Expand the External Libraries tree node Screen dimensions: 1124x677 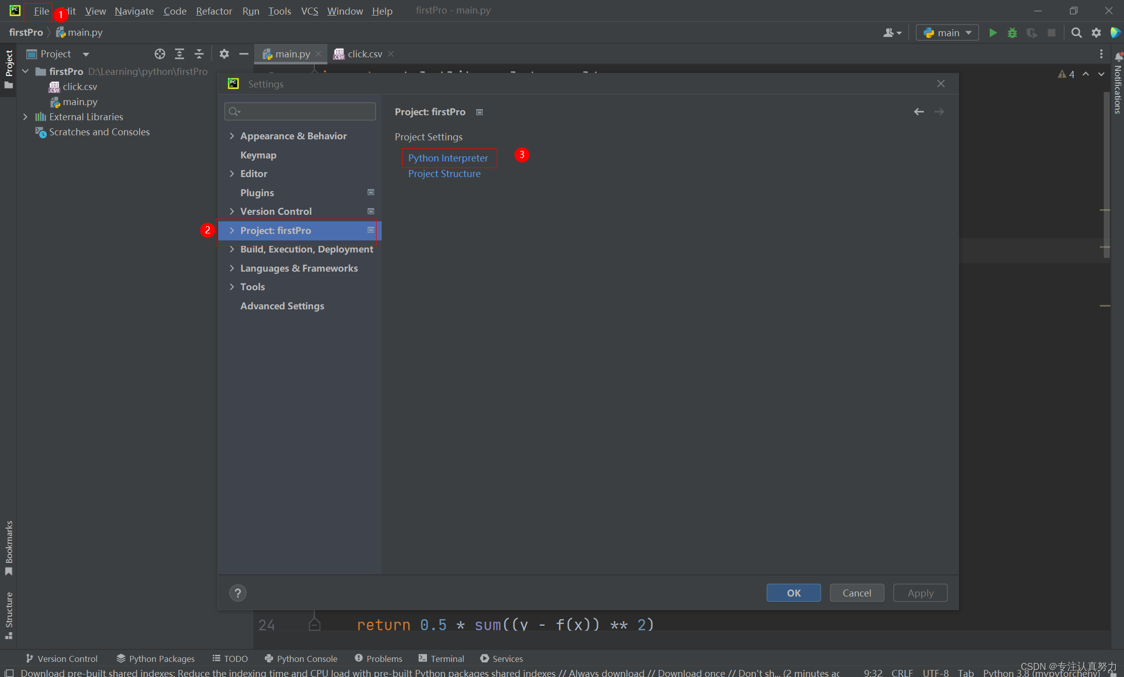25,117
